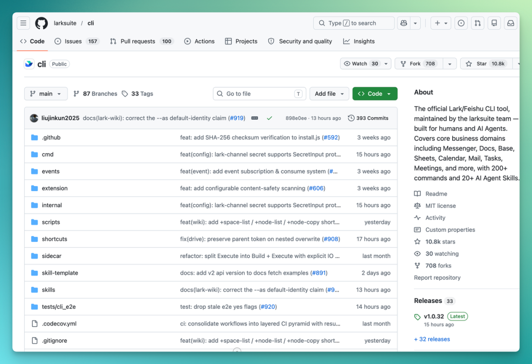Open the pull requests icon in header

coord(477,23)
